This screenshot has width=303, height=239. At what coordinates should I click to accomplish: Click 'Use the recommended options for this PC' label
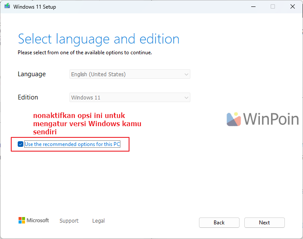pos(72,144)
